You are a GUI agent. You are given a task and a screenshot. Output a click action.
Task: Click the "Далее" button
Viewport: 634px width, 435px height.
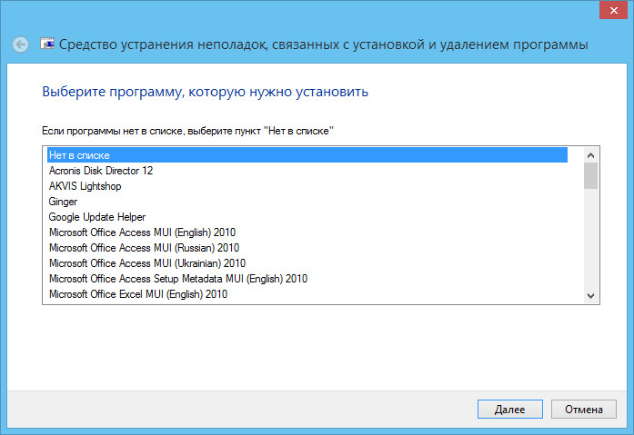point(510,410)
